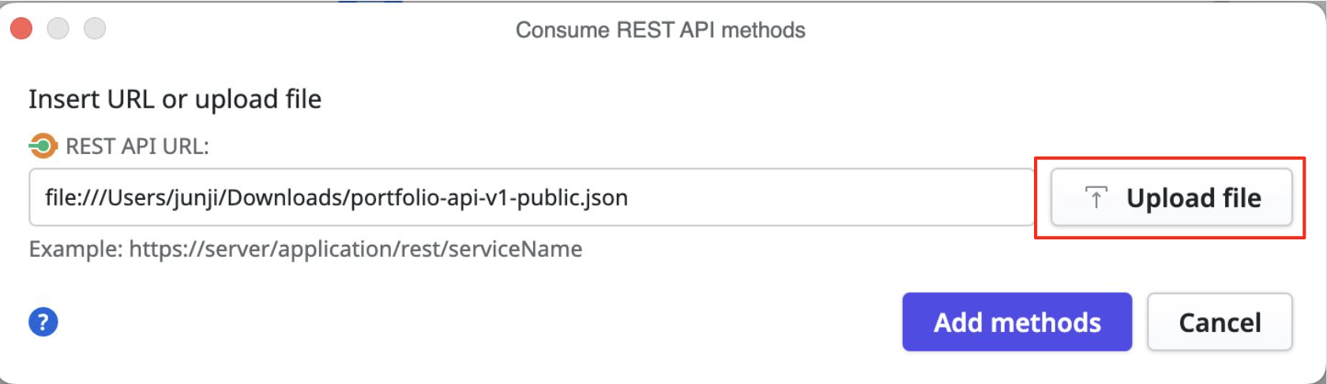Click the "junji" folder segment in the URL

click(x=201, y=198)
